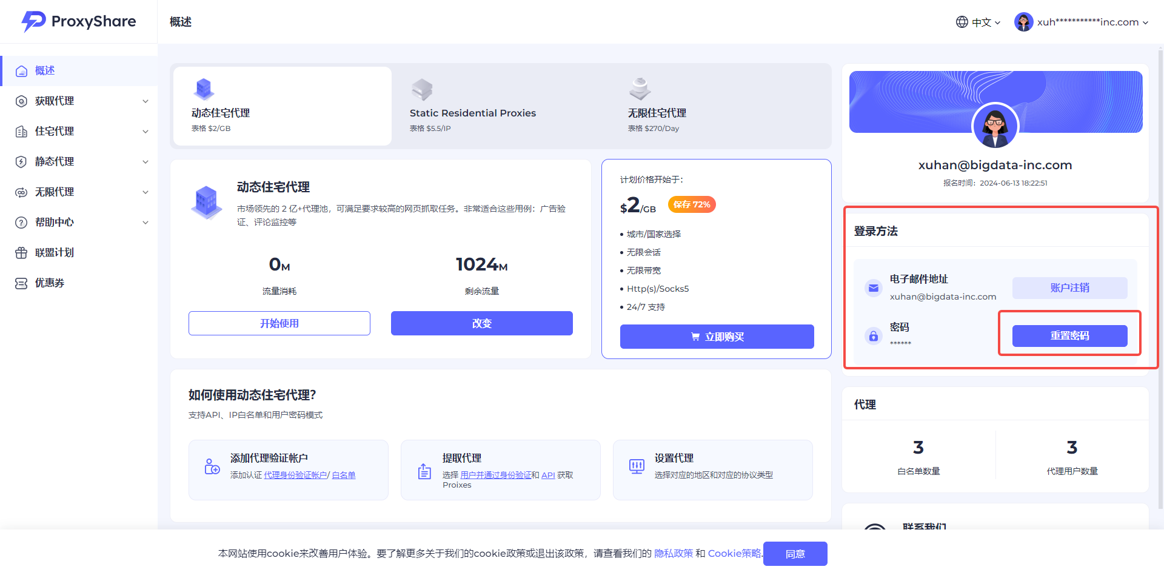Viewport: 1164px width, 578px height.
Task: Click the blue cube icon in 动态住宅代理 tab
Action: [x=204, y=89]
